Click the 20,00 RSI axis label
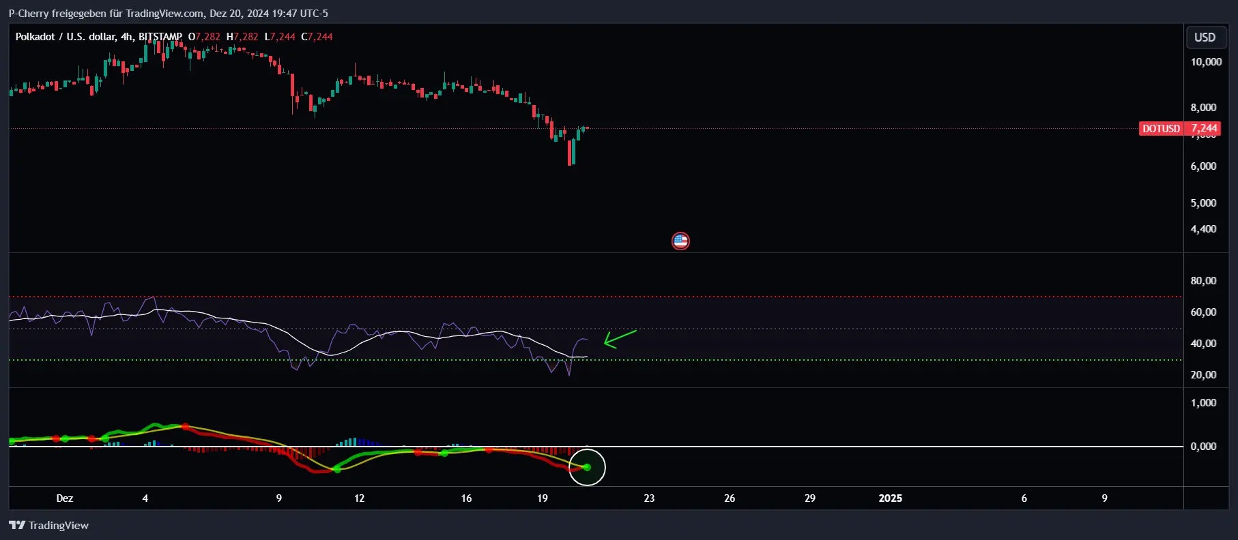 1203,375
